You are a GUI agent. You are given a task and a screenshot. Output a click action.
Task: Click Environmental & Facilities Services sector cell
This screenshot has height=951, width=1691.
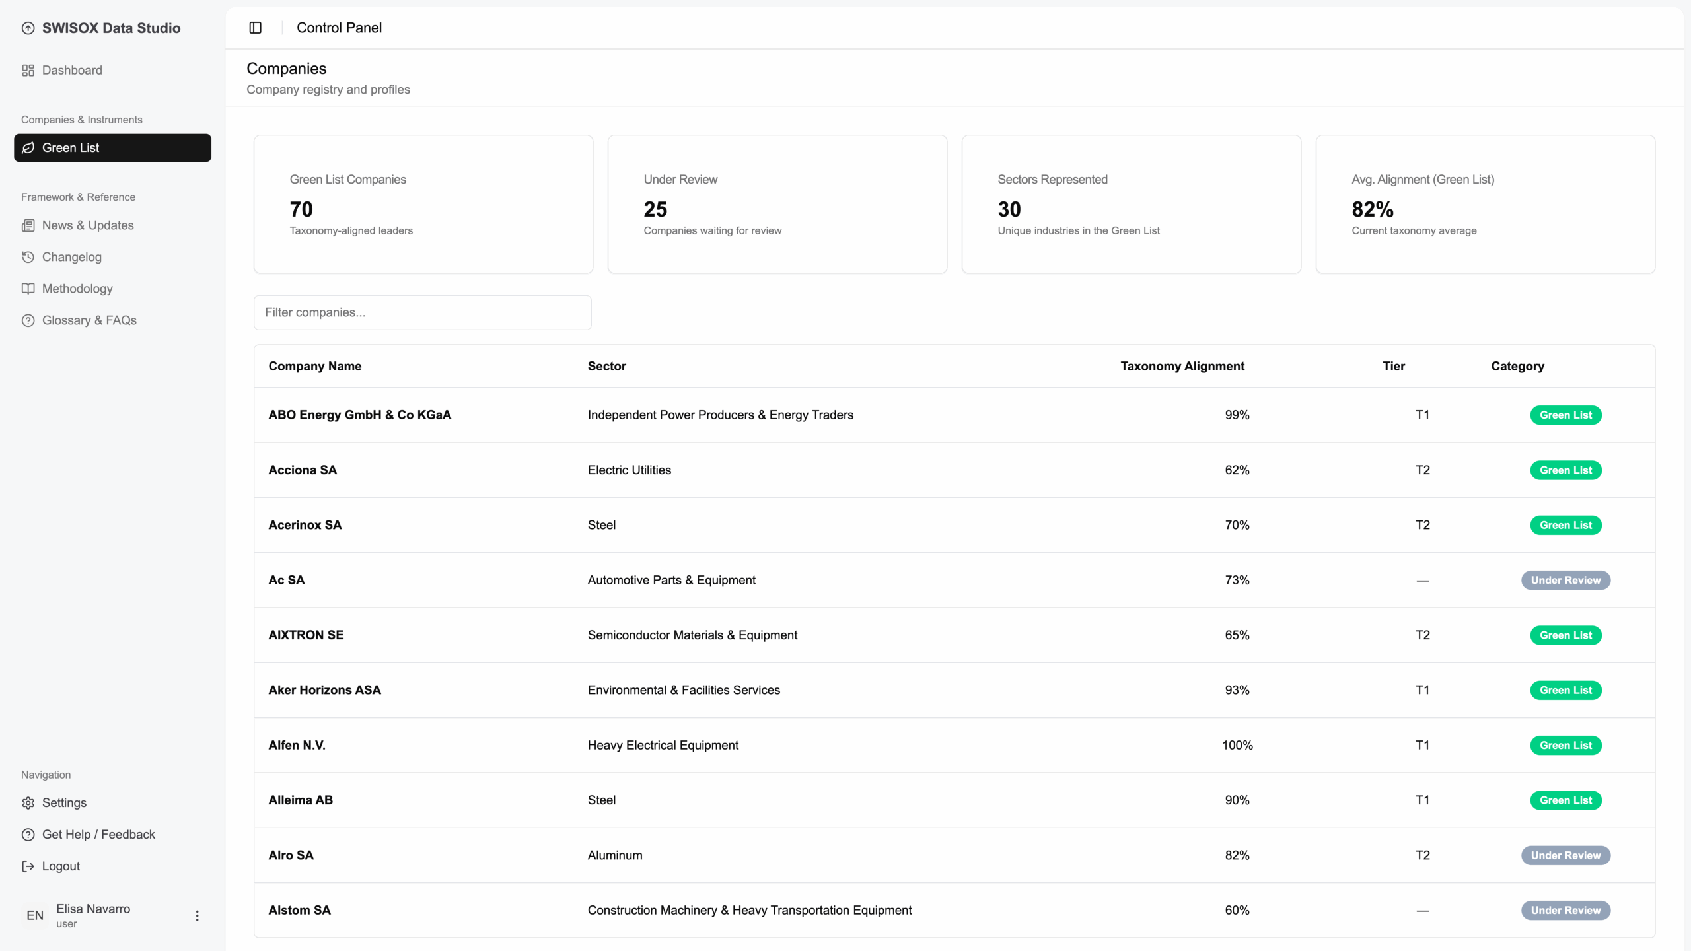pos(684,690)
